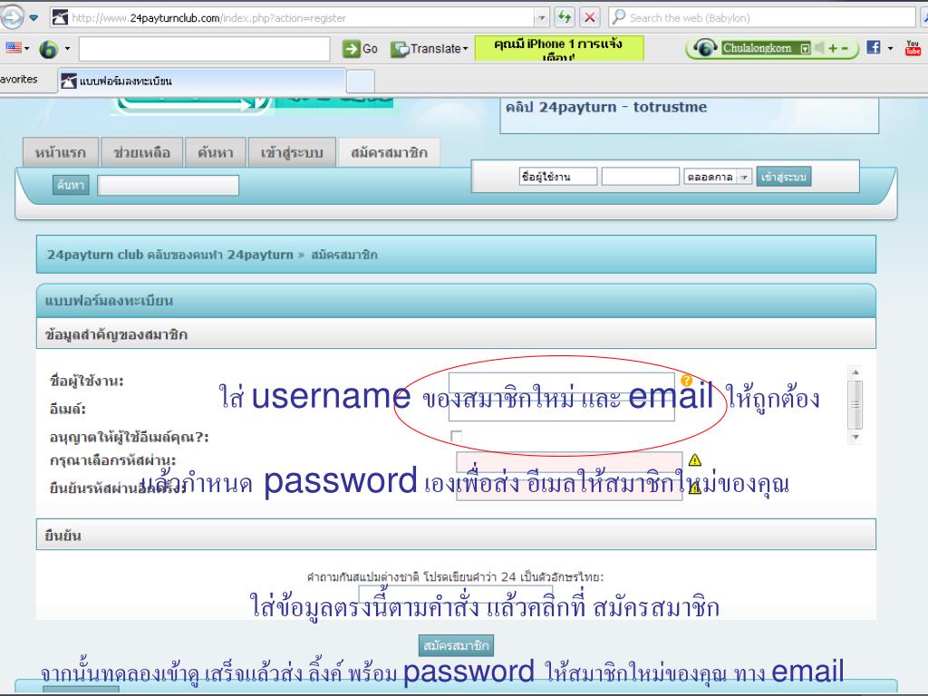The height and width of the screenshot is (696, 928).
Task: Click the สมัครสมาชิก submit button
Action: pos(456,645)
